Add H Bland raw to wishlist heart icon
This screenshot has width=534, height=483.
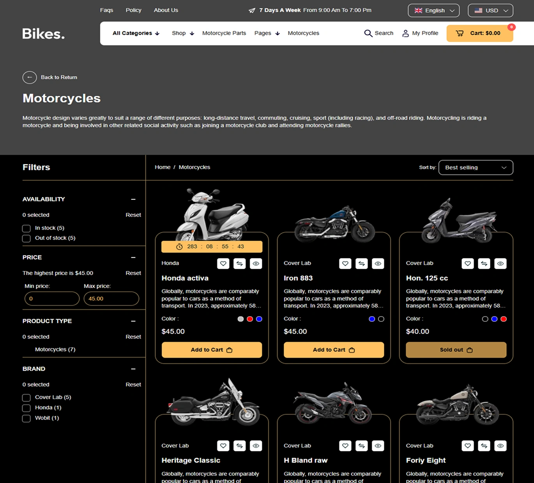pyautogui.click(x=345, y=446)
